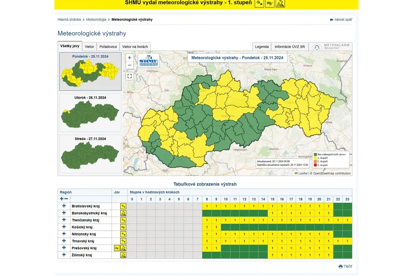Select the Vietor na horách tab
This screenshot has width=414, height=276.
135,47
